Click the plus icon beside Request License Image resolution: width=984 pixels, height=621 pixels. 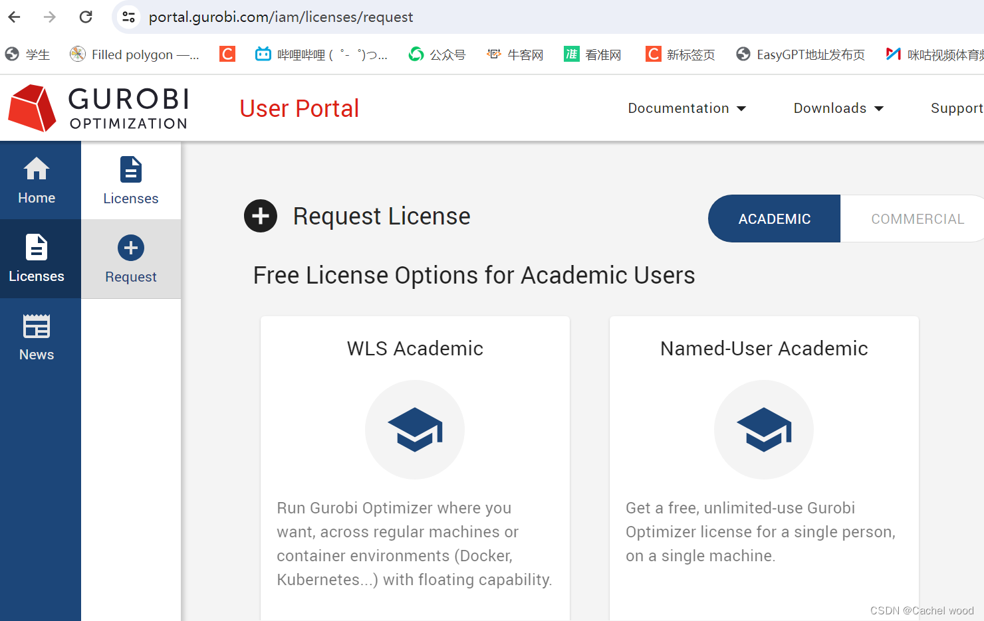[261, 216]
